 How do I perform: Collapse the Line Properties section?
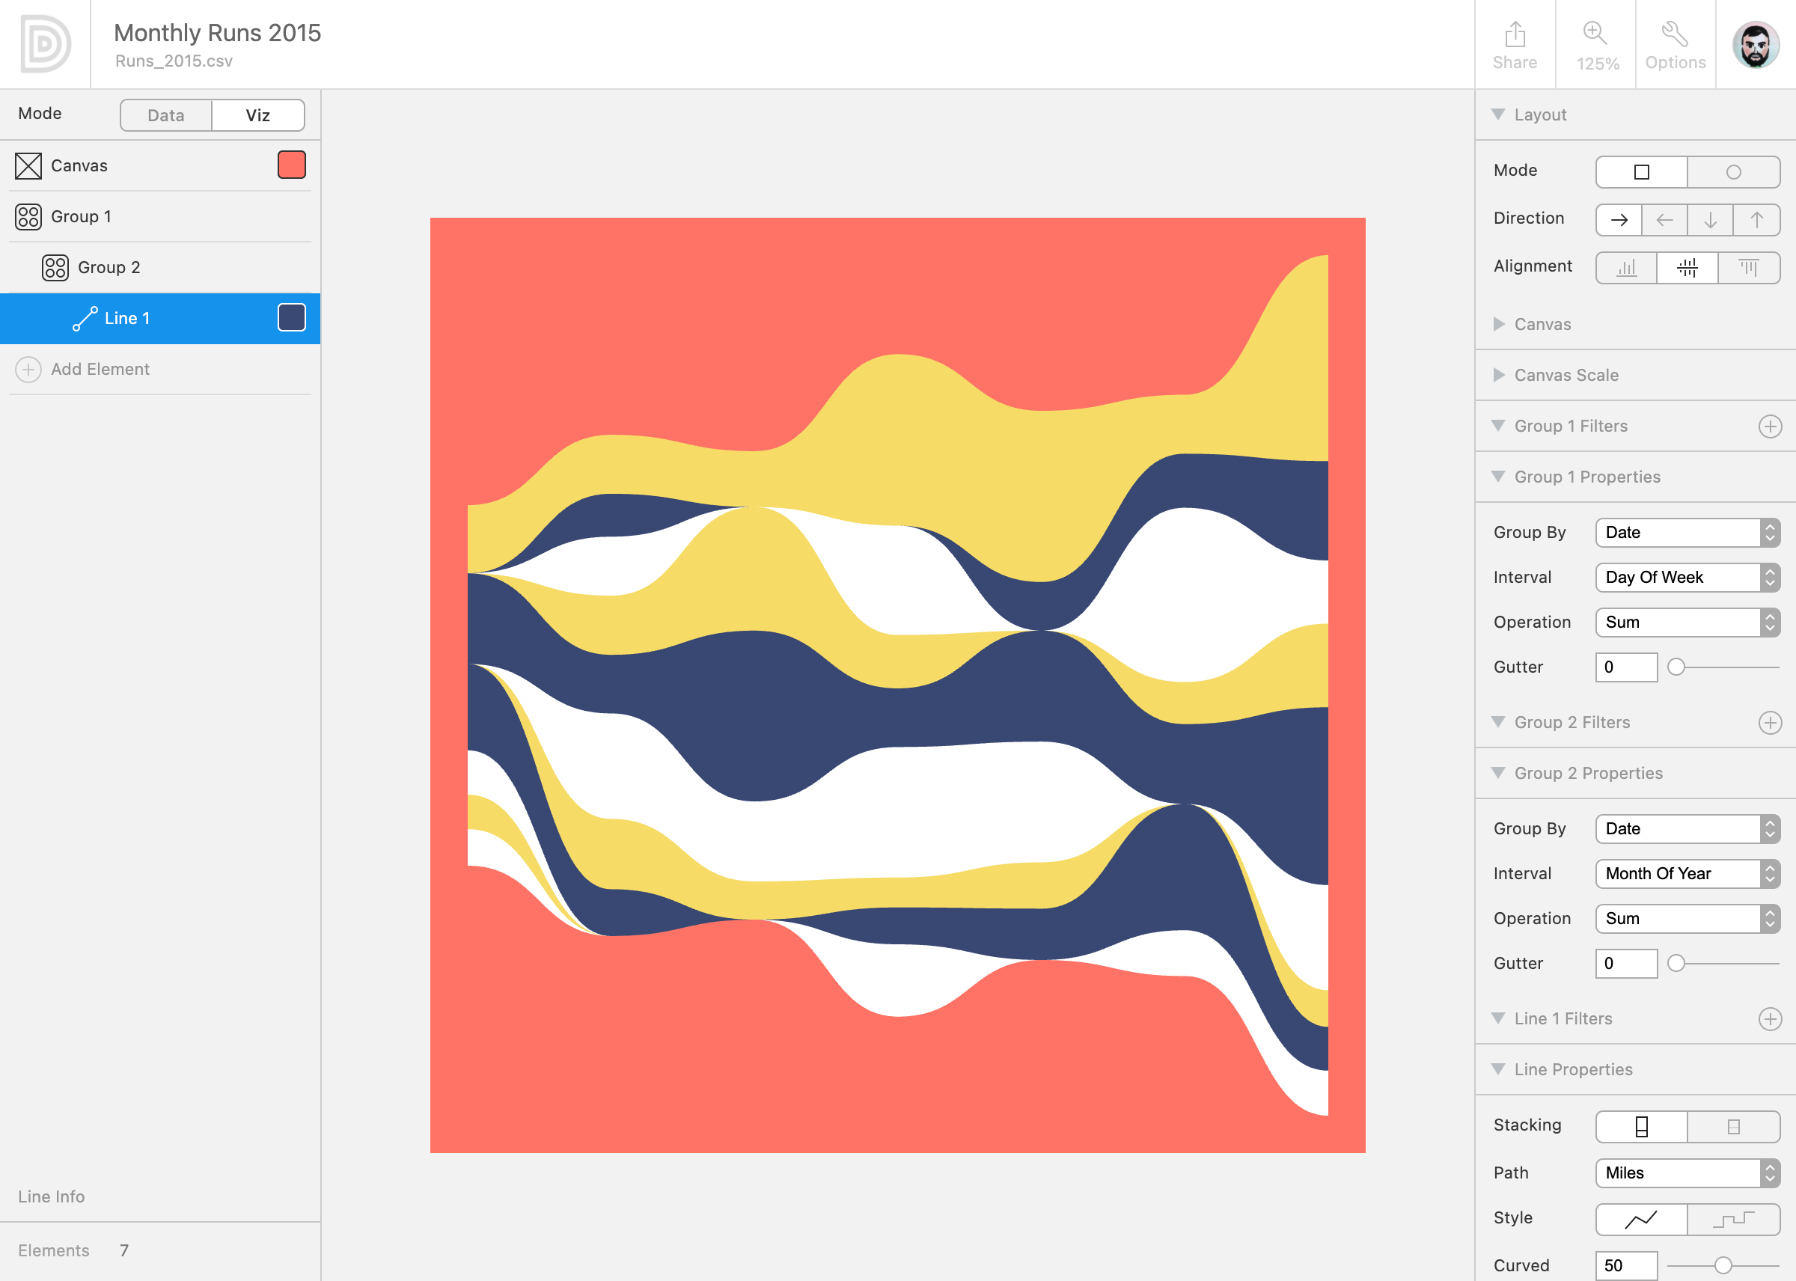1499,1068
